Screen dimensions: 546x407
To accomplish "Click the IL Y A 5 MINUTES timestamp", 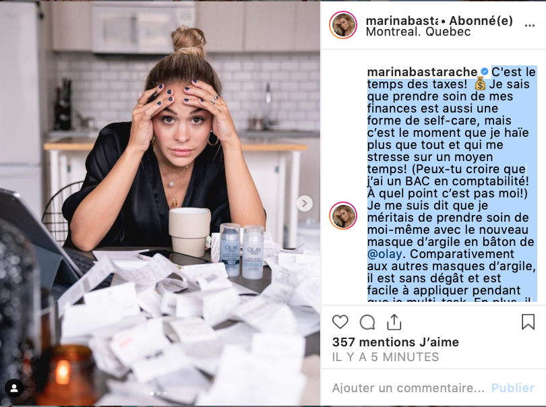I will (x=386, y=357).
